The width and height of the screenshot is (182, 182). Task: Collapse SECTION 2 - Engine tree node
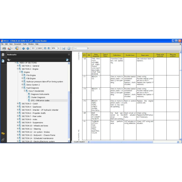(x=18, y=69)
